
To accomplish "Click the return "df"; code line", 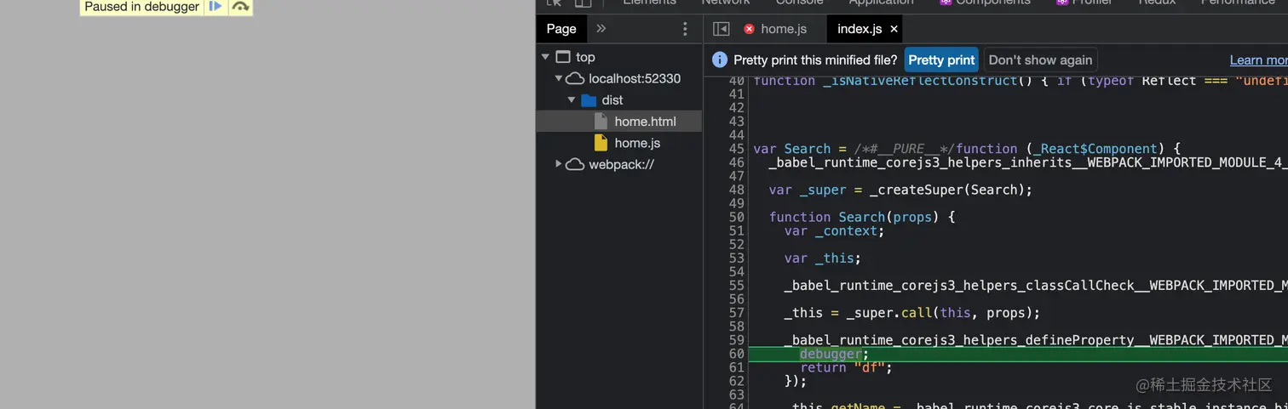I will coord(846,367).
